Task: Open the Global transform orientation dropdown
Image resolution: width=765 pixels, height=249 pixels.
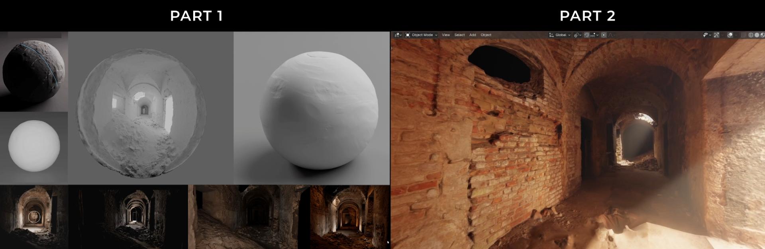Action: click(x=560, y=35)
